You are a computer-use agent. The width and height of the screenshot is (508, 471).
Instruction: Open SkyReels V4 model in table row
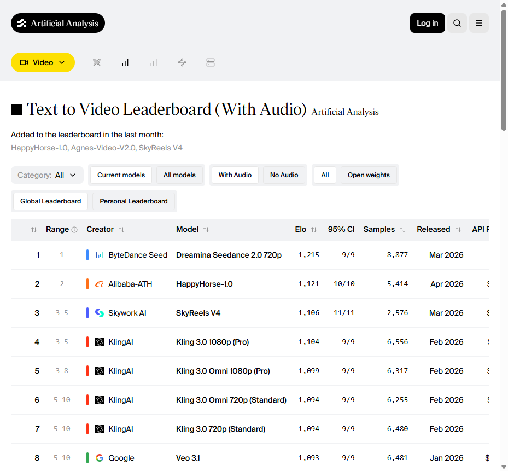coord(198,313)
